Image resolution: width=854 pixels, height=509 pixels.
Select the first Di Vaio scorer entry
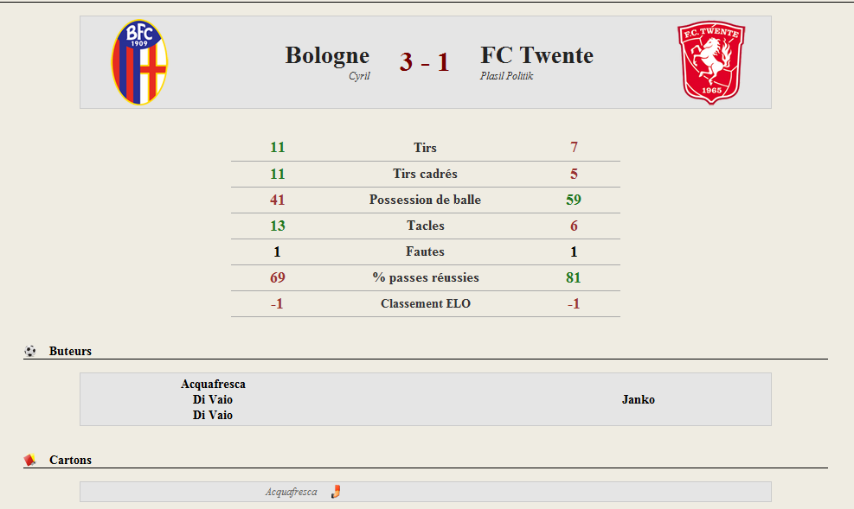(213, 400)
